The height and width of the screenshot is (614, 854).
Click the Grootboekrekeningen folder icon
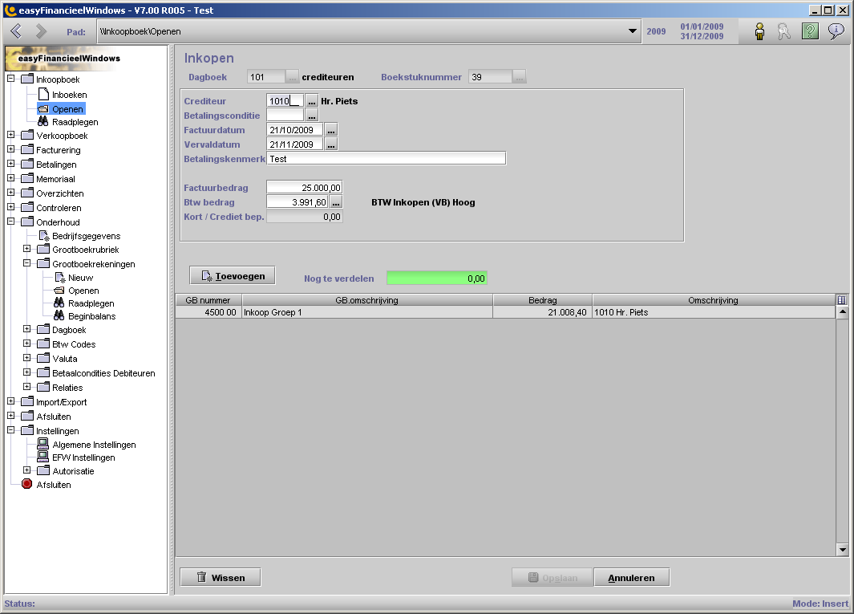coord(43,263)
